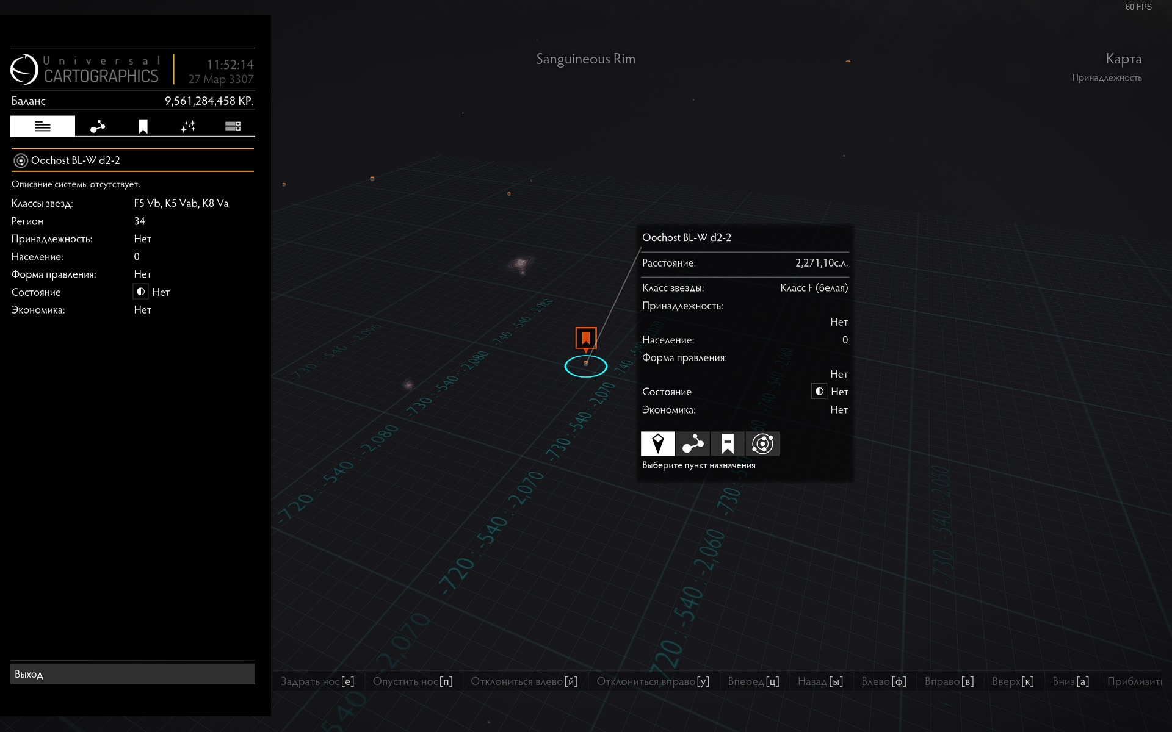Viewport: 1172px width, 732px height.
Task: Switch to the bookmarks tab icon
Action: pyautogui.click(x=143, y=126)
